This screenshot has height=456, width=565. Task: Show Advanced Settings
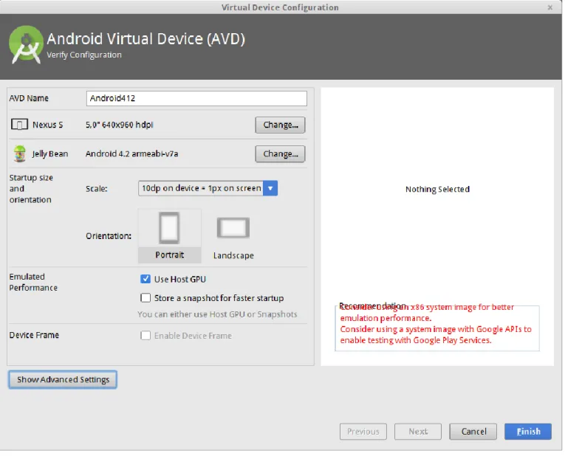tap(63, 380)
